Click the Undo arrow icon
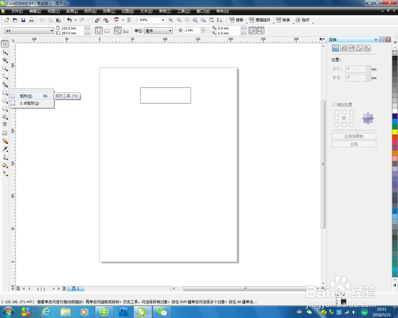The width and height of the screenshot is (398, 318). coord(69,20)
